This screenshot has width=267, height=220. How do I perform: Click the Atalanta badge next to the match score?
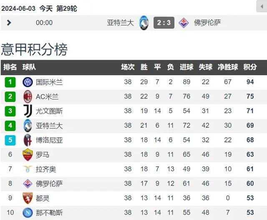pyautogui.click(x=144, y=23)
